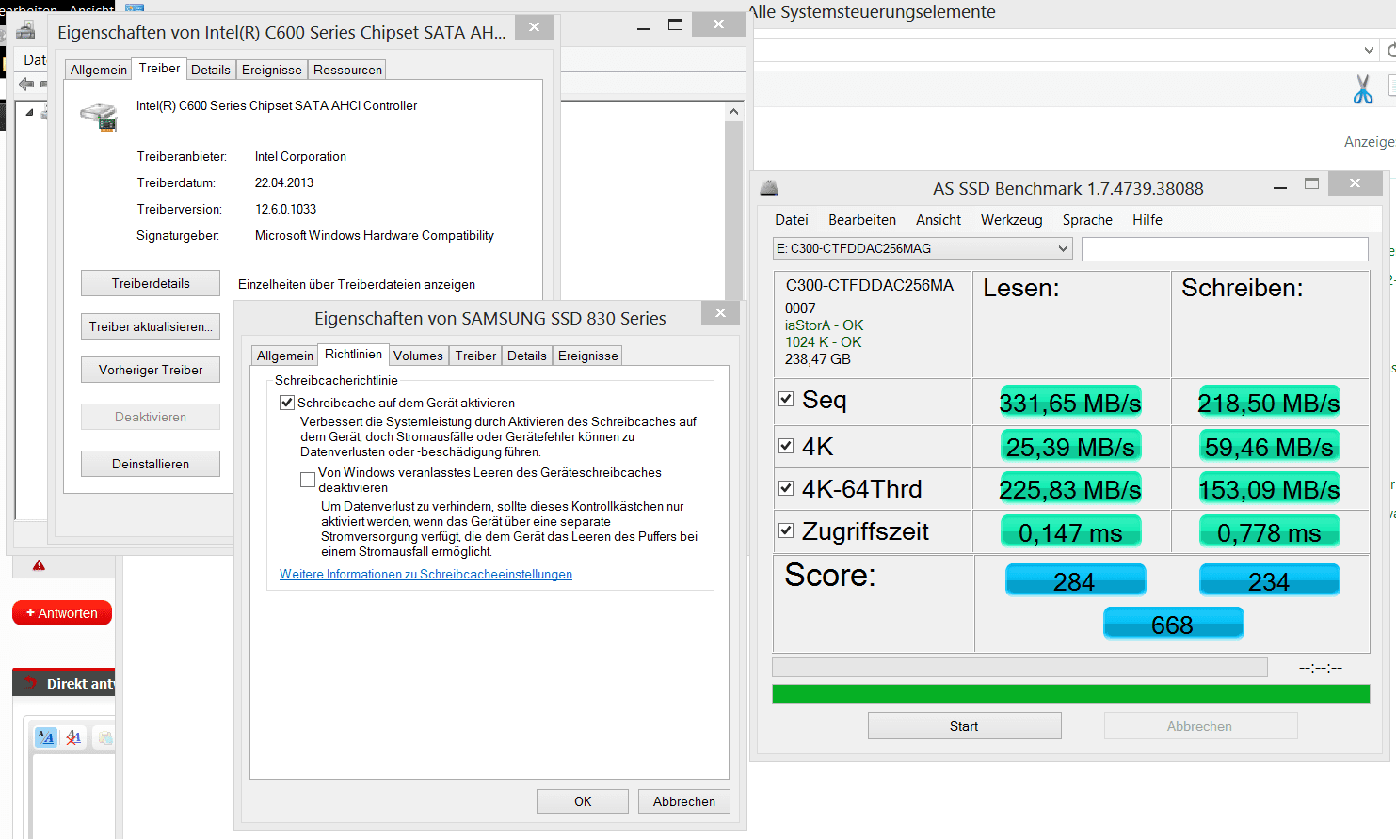The width and height of the screenshot is (1396, 839).
Task: Click Abbrechen in the Samsung SSD properties dialog
Action: point(684,801)
